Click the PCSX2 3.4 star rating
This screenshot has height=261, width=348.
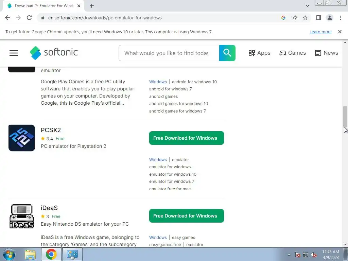click(x=47, y=139)
